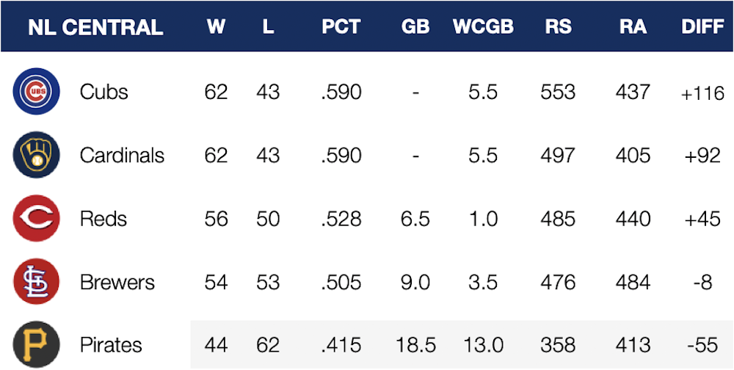This screenshot has height=370, width=734.
Task: Select the Brewers team name
Action: click(117, 283)
